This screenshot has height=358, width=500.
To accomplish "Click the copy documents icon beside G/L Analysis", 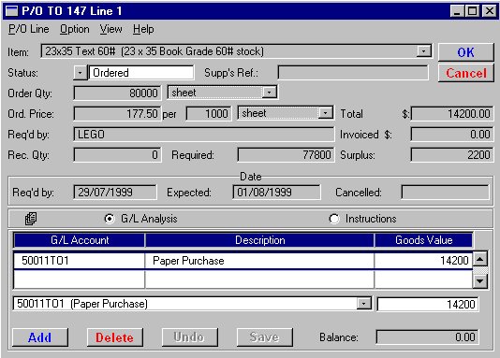I will point(31,219).
